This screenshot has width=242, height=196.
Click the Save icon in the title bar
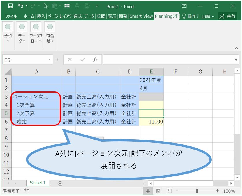point(10,6)
